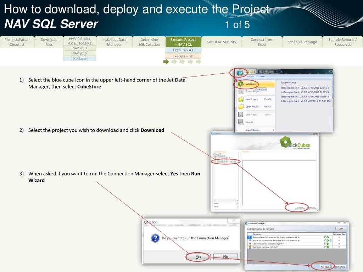Click Run Wizard in Connection Manager
363x272 pixels.
325,267
